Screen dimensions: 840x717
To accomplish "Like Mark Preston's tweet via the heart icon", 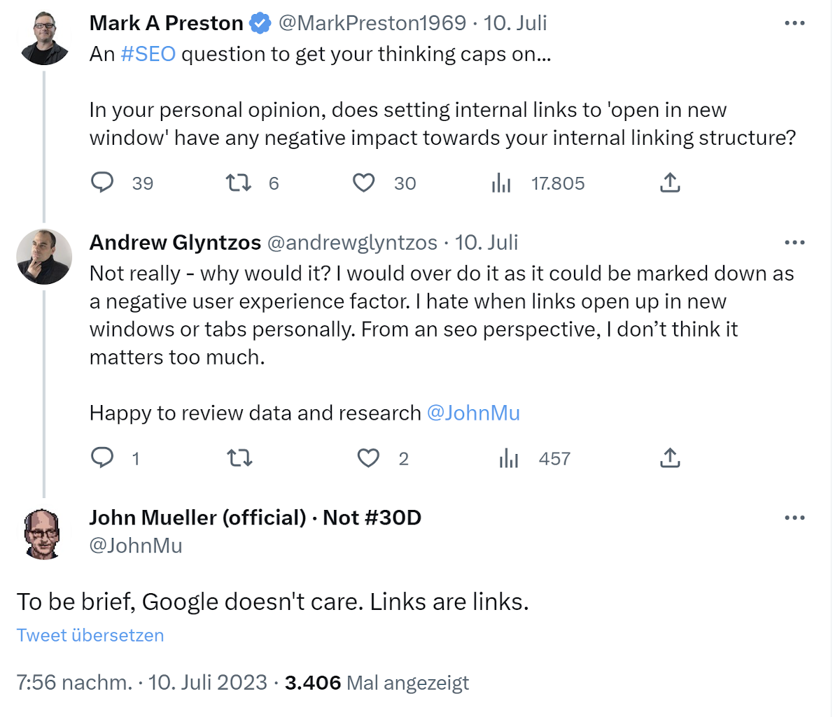I will (364, 183).
